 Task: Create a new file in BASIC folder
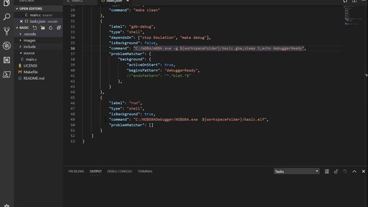click(34, 28)
